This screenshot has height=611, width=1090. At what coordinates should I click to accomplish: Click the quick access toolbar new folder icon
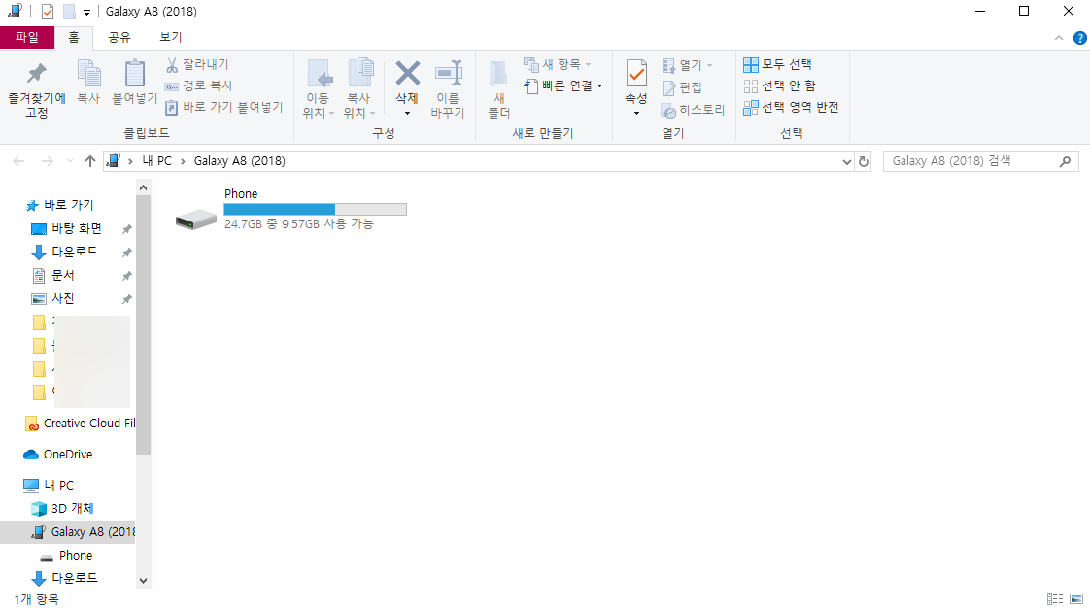(x=69, y=12)
